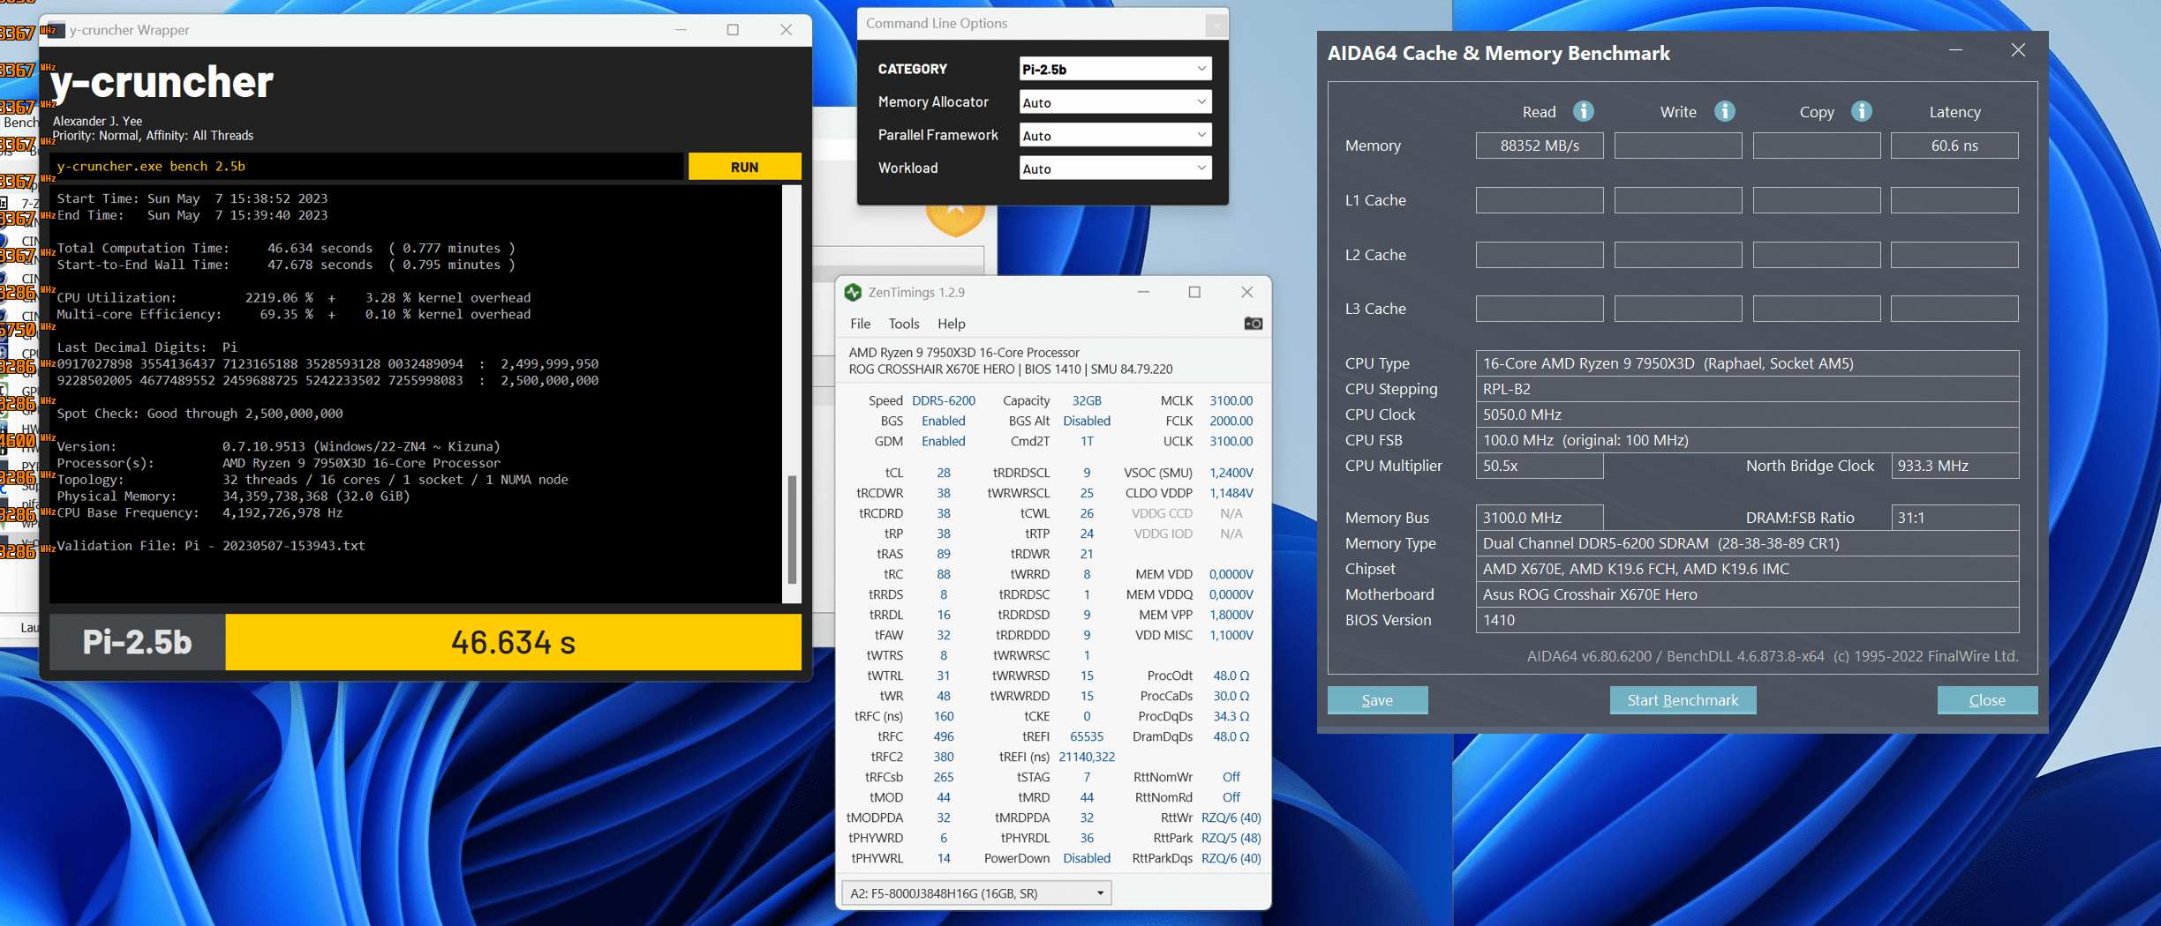
Task: Click the Total Computation Time line
Action: [x=286, y=249]
